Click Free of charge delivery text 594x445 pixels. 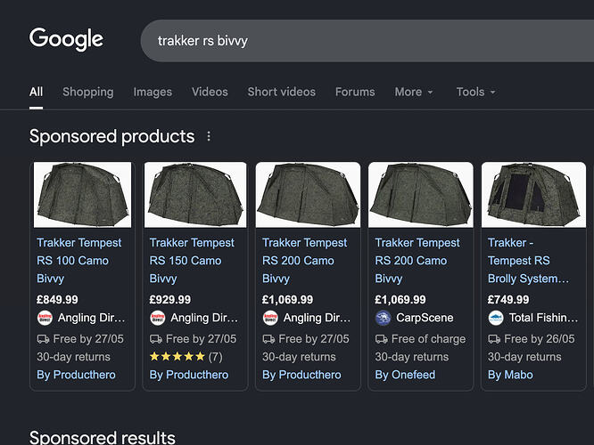click(x=428, y=339)
